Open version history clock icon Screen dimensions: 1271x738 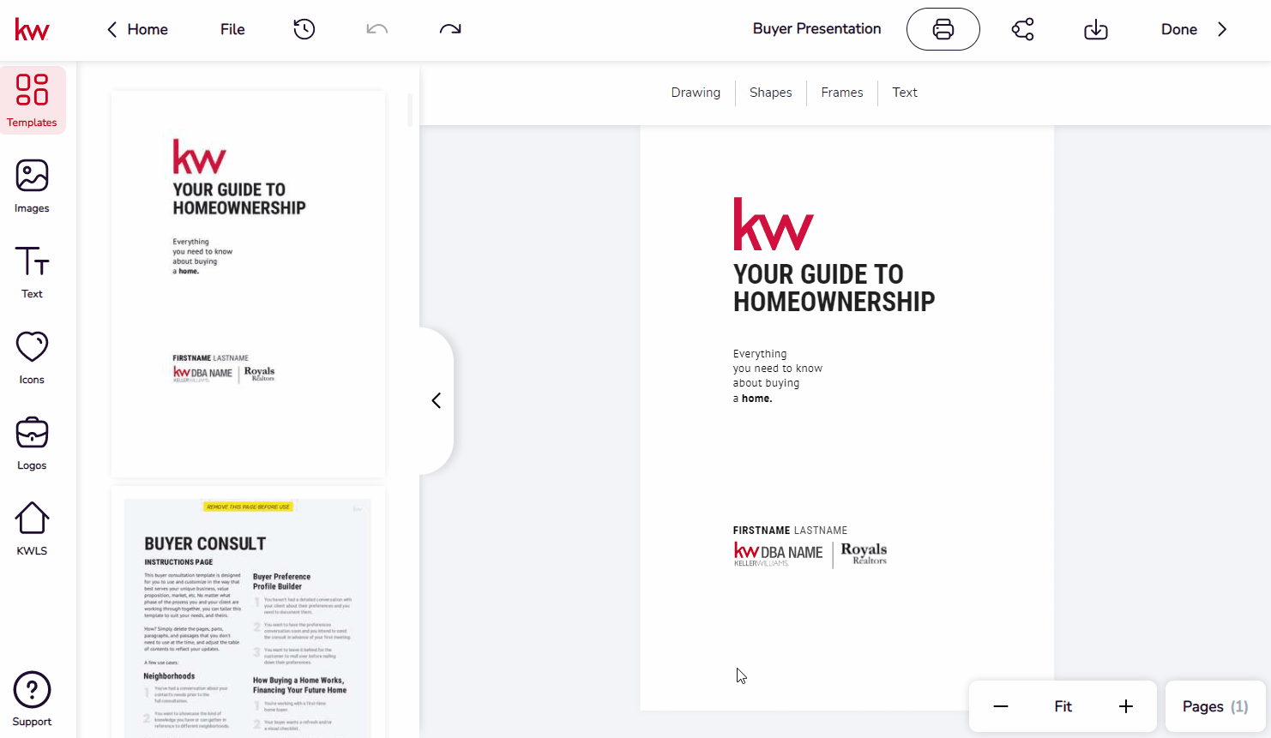(304, 29)
